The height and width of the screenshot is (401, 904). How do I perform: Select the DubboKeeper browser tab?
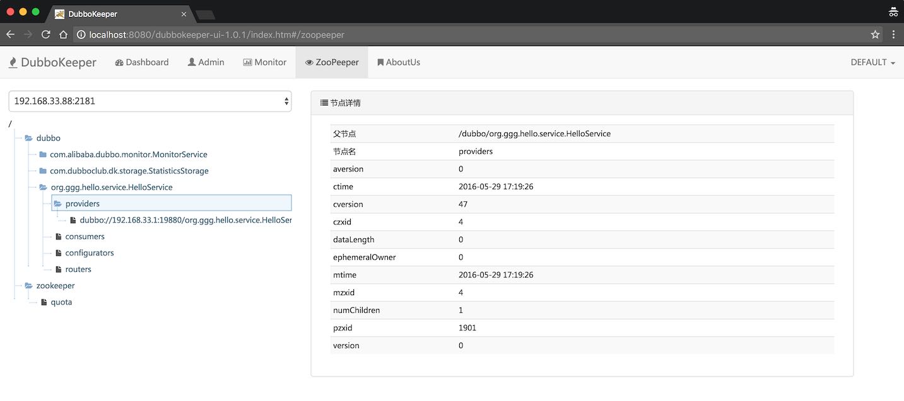click(x=120, y=14)
